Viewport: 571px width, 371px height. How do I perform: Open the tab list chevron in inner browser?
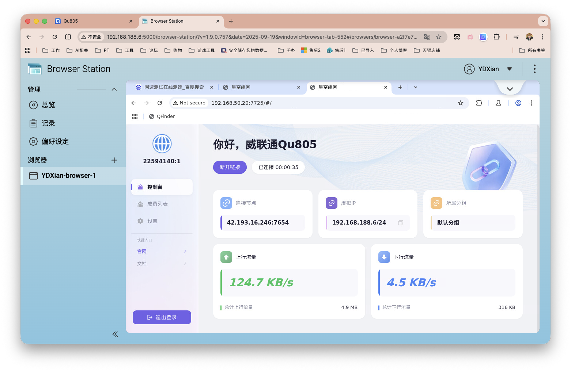click(x=415, y=87)
